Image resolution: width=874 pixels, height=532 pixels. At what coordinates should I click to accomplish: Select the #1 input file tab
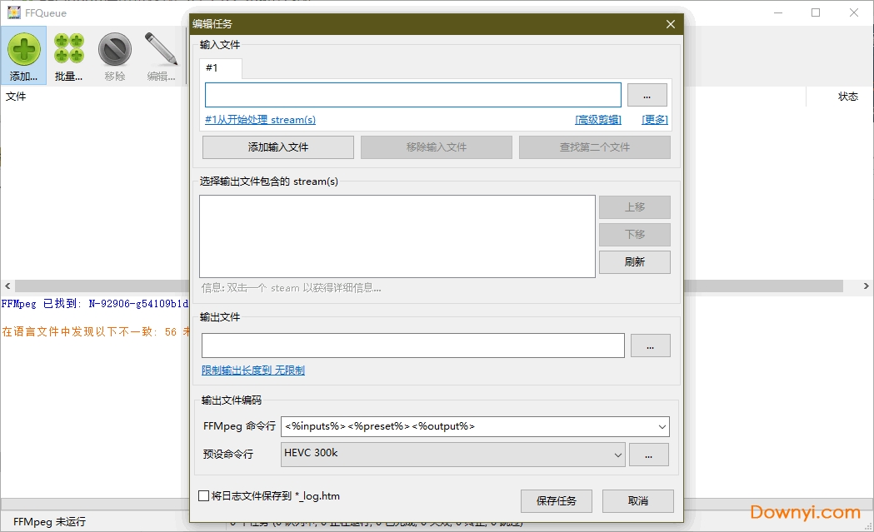221,68
